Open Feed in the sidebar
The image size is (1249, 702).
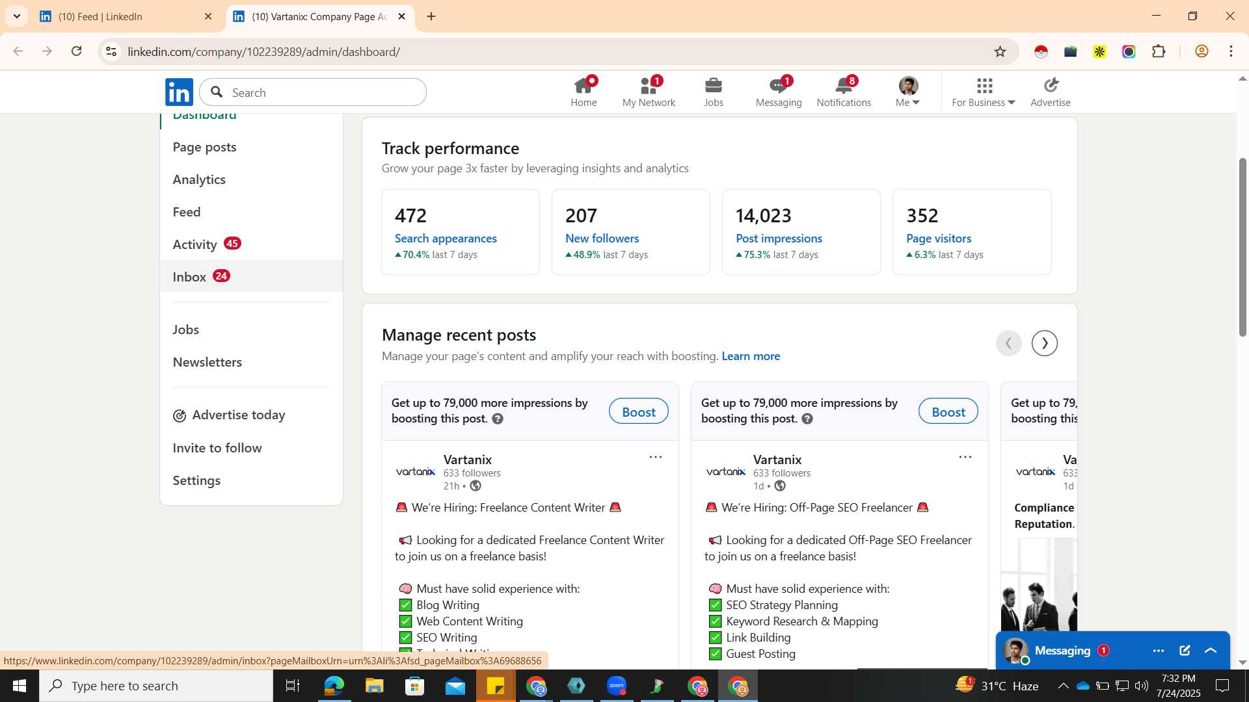(187, 213)
